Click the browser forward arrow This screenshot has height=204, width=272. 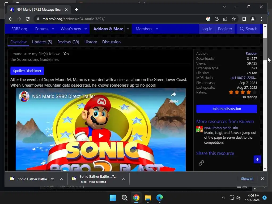coord(19,19)
